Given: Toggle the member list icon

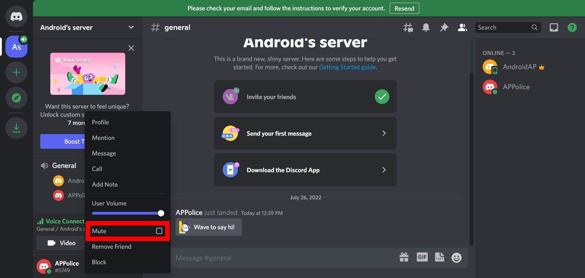Looking at the screenshot, I should [x=462, y=27].
